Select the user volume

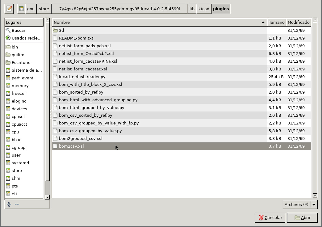(x=24, y=155)
